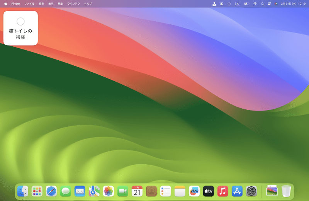The height and width of the screenshot is (201, 309).
Task: Open the ウインドウ menu
Action: pyautogui.click(x=73, y=3)
